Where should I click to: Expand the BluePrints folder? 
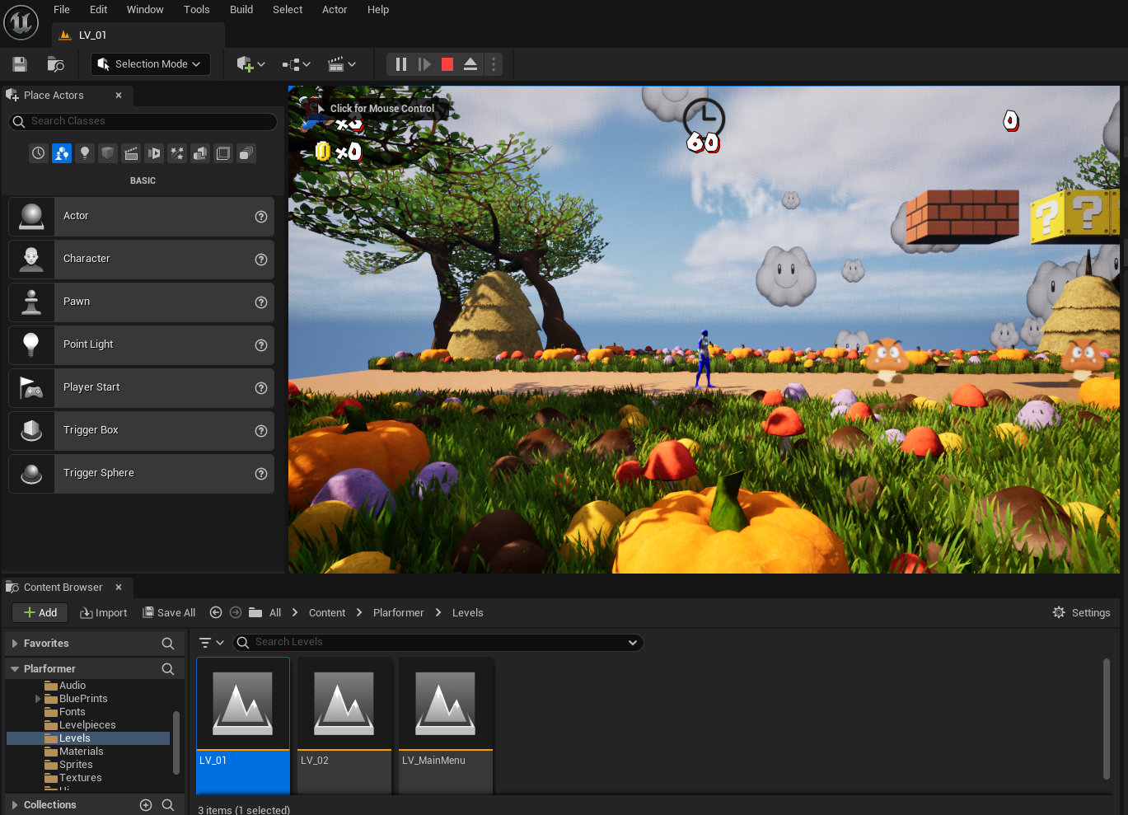tap(38, 699)
